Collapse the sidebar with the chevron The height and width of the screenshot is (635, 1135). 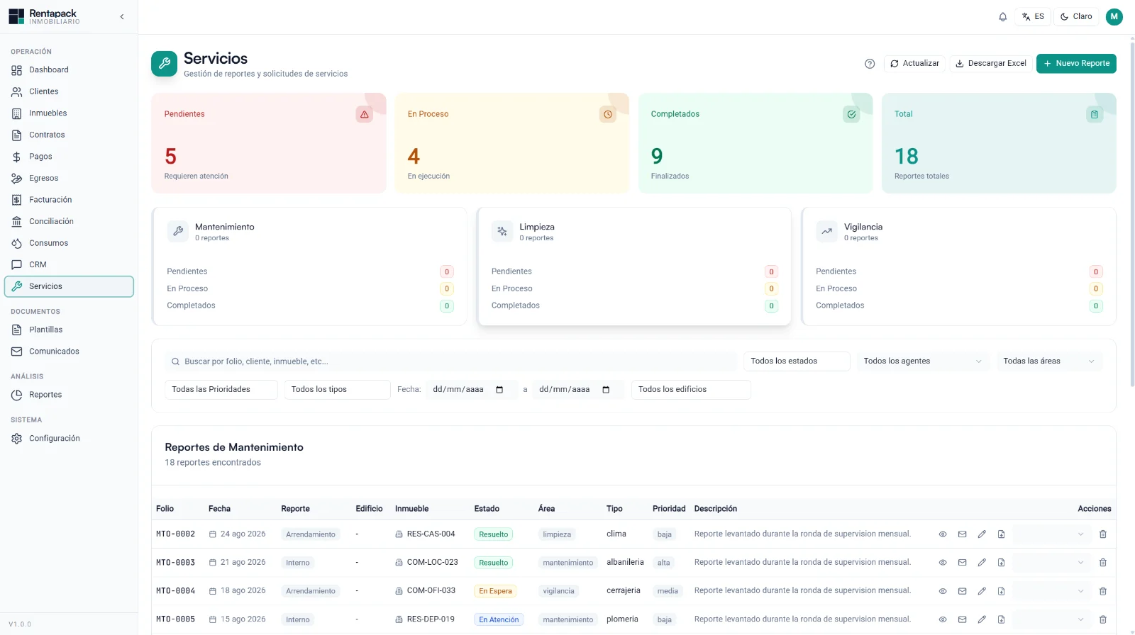pos(122,16)
